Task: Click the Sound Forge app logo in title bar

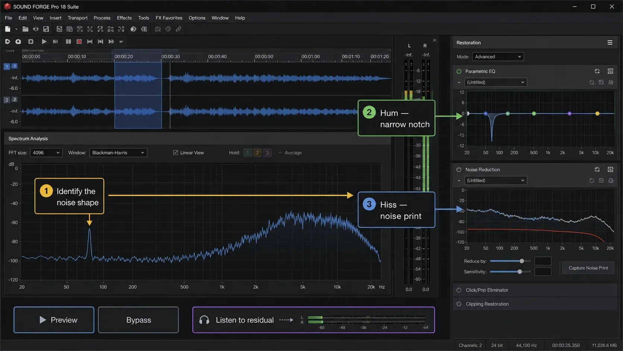Action: tap(7, 6)
